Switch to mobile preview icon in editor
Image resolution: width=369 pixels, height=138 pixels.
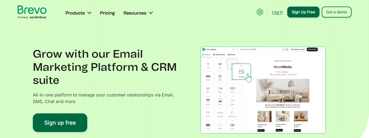click(x=287, y=49)
